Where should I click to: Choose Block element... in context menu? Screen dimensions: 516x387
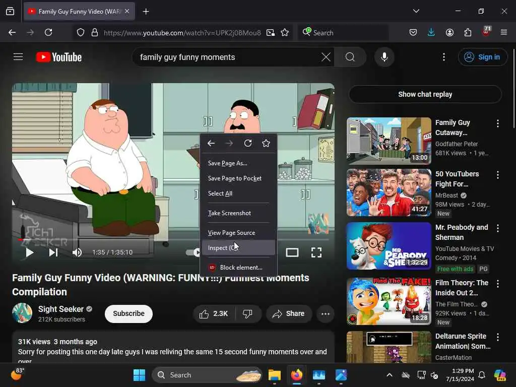238,268
